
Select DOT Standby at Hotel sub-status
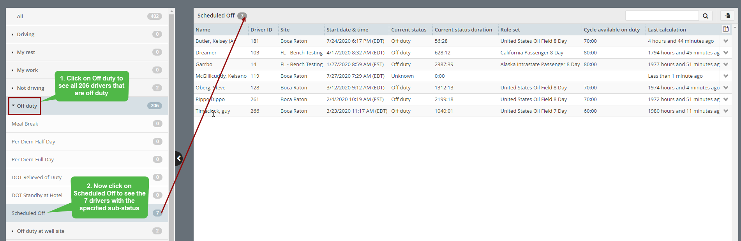click(x=87, y=195)
